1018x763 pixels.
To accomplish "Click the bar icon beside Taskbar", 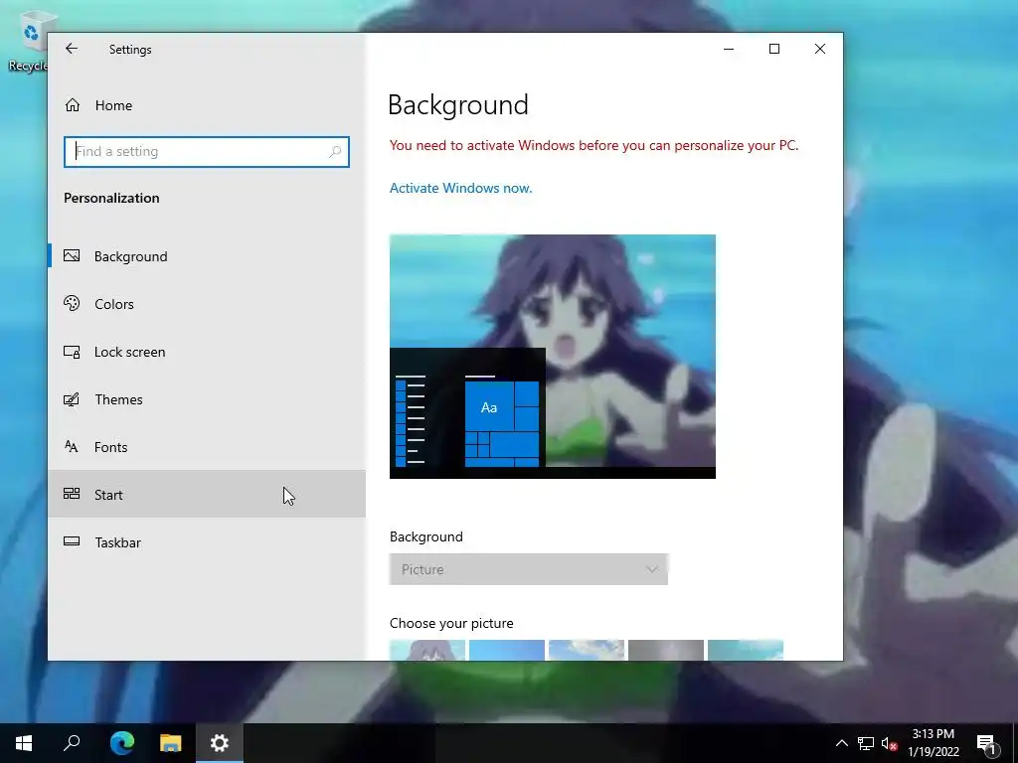I will point(72,541).
